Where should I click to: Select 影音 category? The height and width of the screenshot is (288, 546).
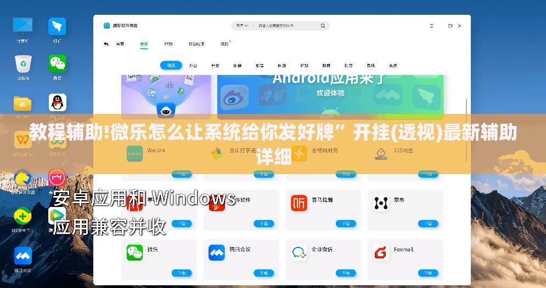(260, 65)
